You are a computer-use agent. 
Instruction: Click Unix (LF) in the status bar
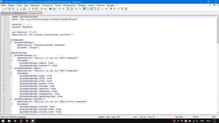coord(179,117)
